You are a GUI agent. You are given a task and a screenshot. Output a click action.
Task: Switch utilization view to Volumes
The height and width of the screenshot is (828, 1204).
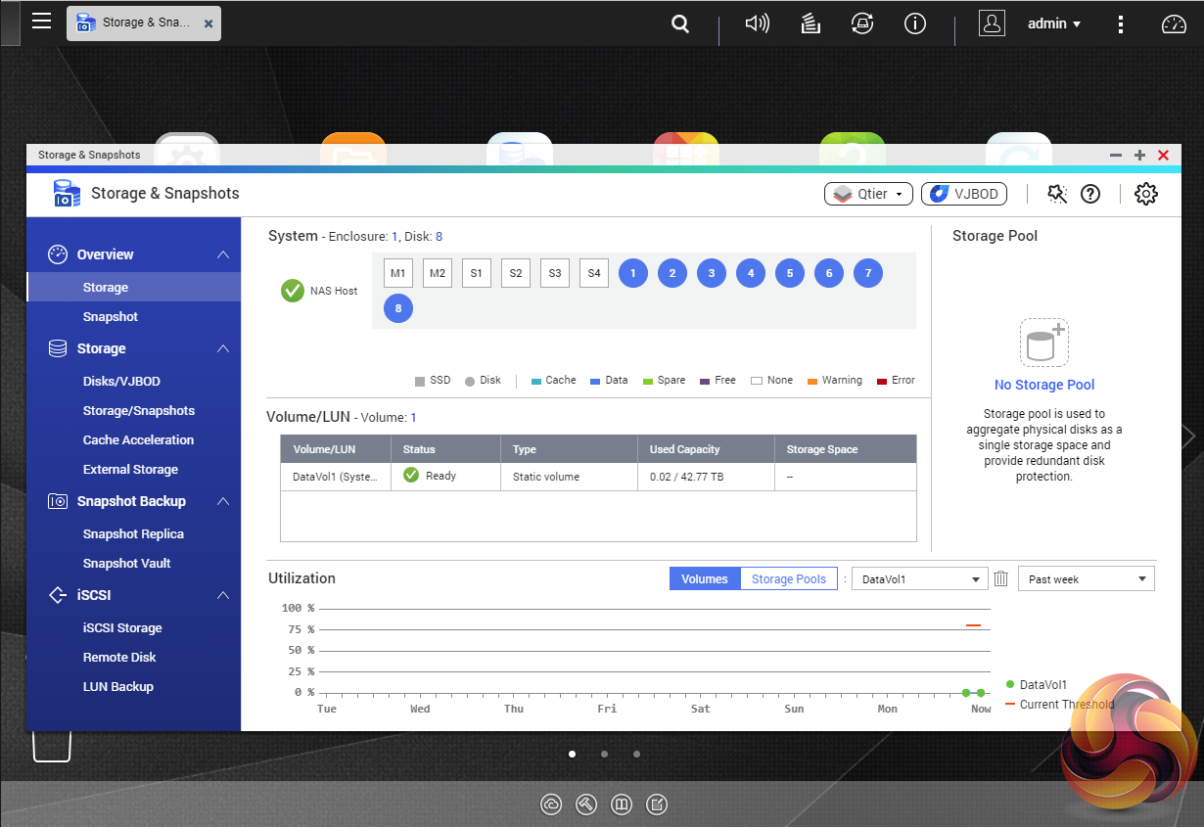pos(704,579)
